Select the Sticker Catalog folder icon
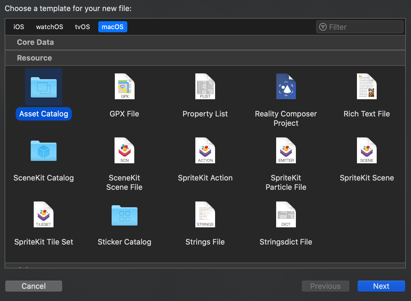The image size is (411, 301). pos(124,215)
